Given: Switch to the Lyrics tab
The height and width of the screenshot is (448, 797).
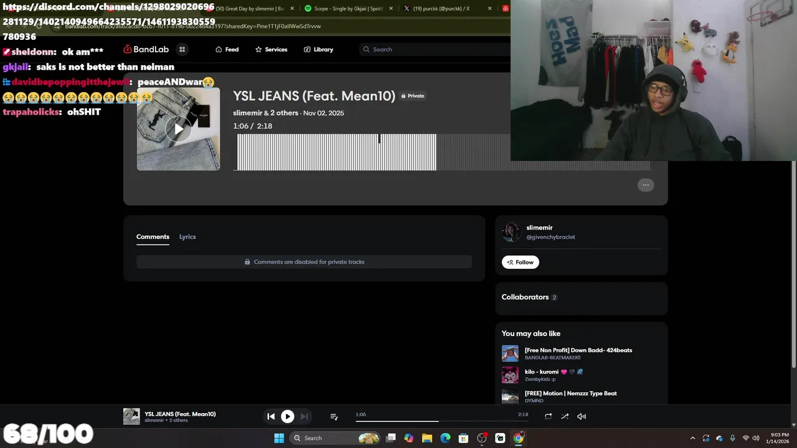Looking at the screenshot, I should [187, 236].
